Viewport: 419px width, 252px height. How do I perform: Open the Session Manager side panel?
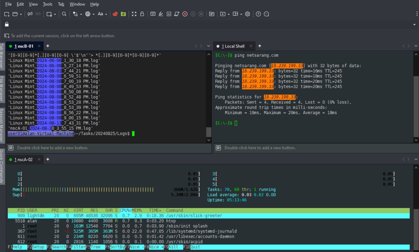coord(2,125)
